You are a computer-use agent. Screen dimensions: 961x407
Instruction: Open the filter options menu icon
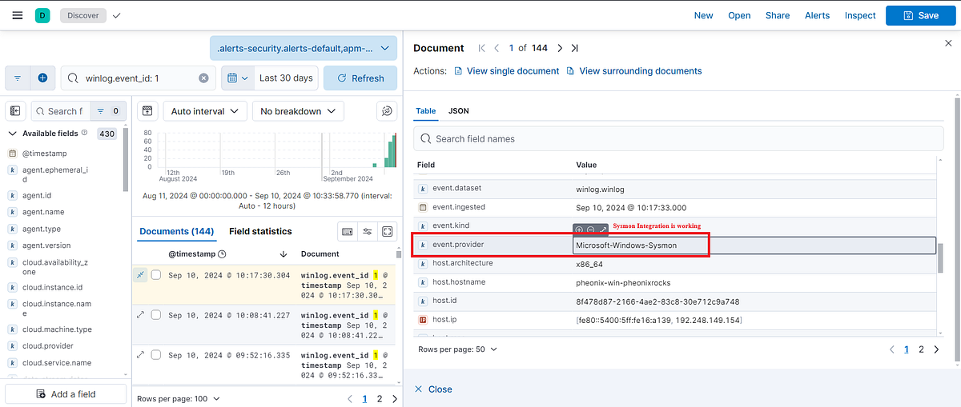[18, 78]
